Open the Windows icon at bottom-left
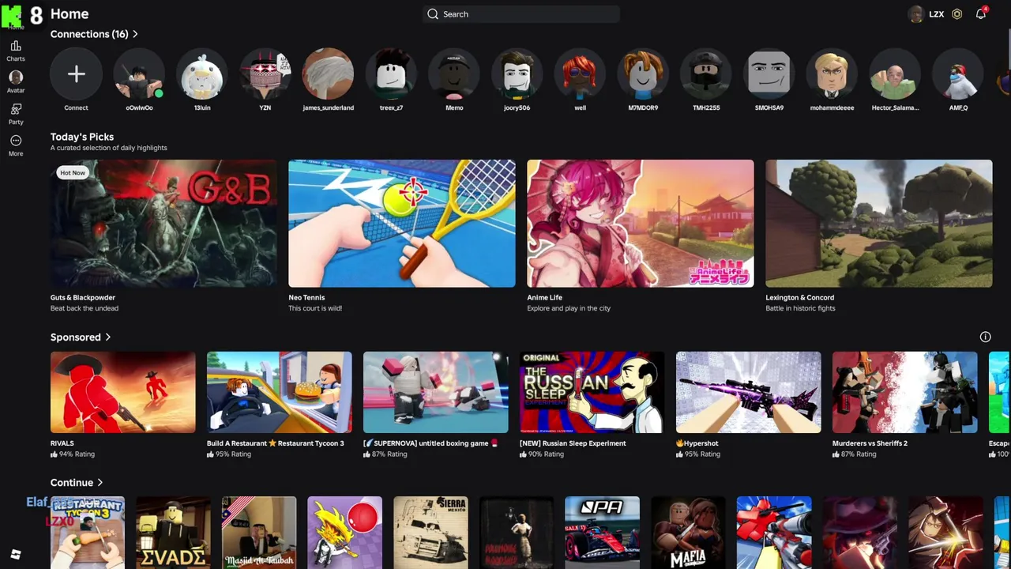This screenshot has width=1011, height=569. 16,554
